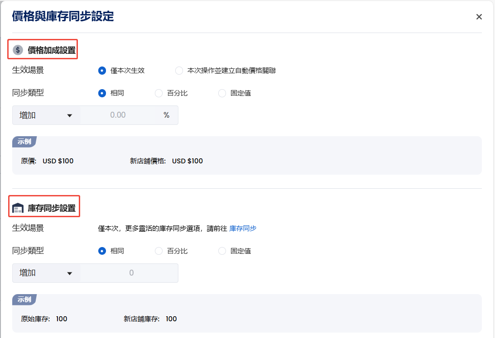
Task: Select 僅本次生效 radio option
Action: point(102,71)
